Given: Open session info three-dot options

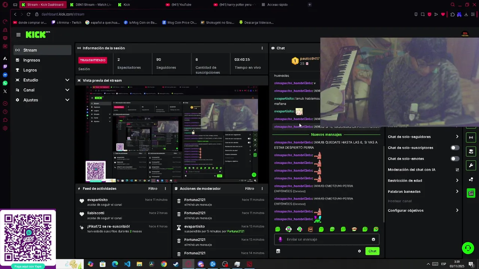Looking at the screenshot, I should pyautogui.click(x=262, y=48).
